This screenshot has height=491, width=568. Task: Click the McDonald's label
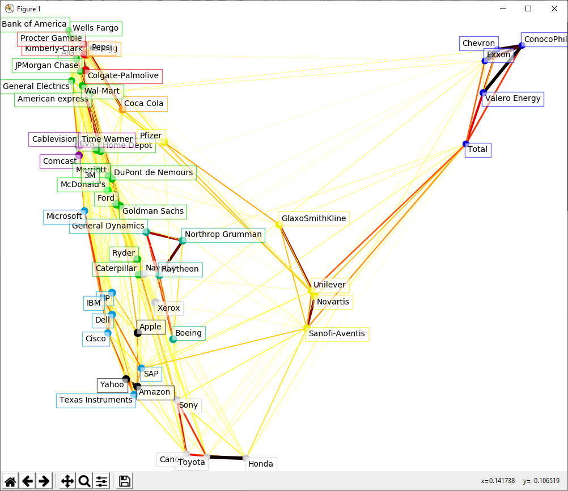pyautogui.click(x=83, y=185)
